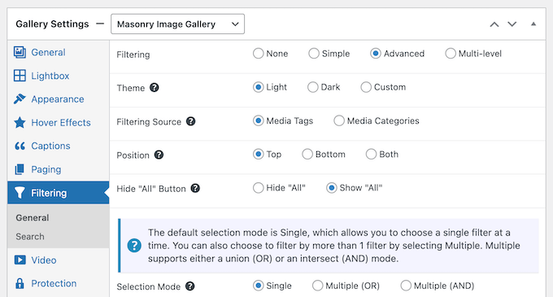Click the Gallery Settings heading
The image size is (553, 297).
pos(52,24)
